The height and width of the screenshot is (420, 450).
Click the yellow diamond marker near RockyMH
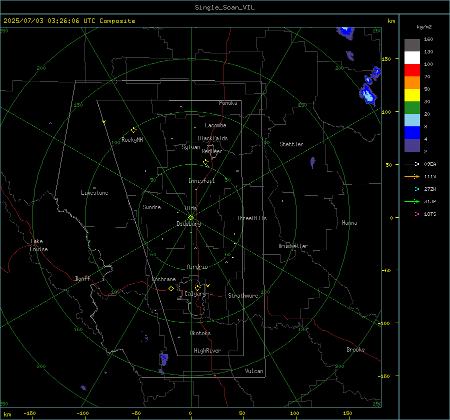pos(133,130)
